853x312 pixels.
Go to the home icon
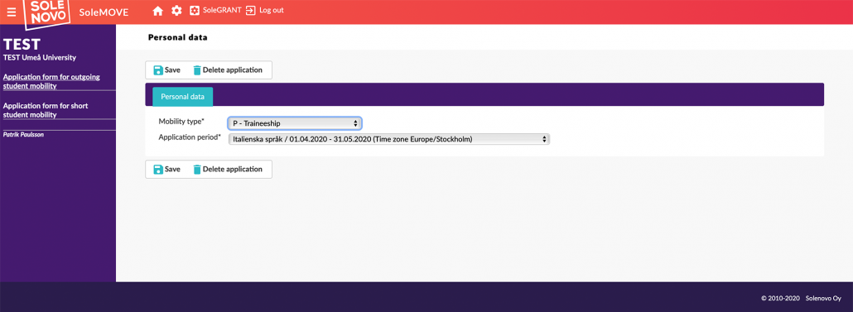click(x=157, y=10)
